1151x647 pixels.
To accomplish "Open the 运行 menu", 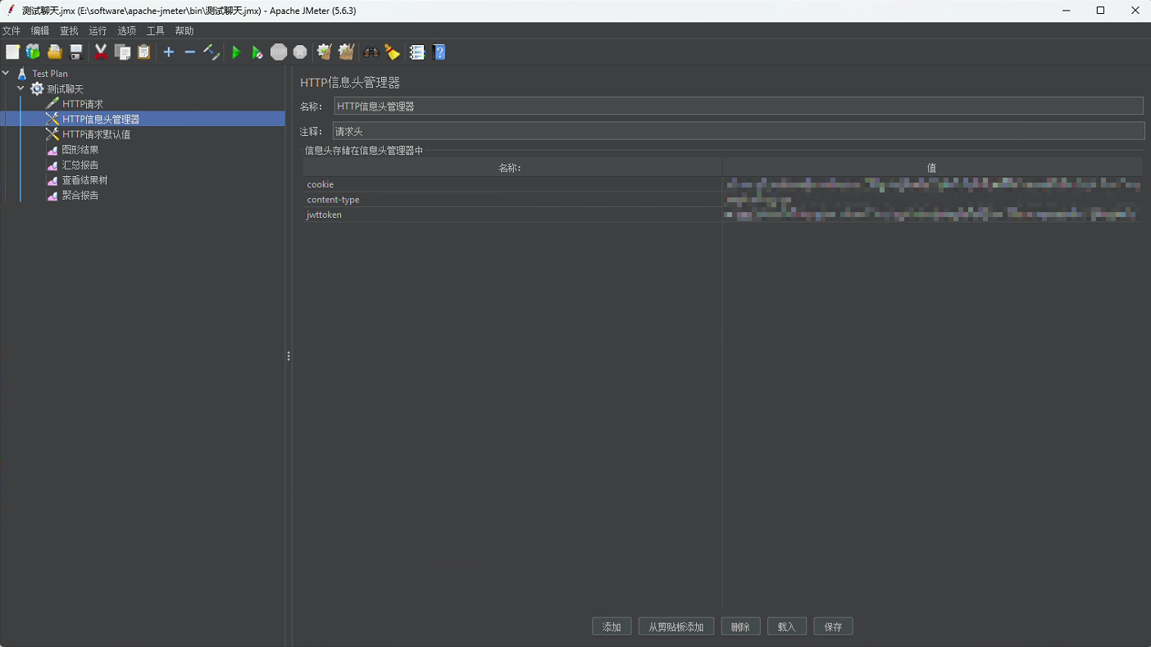I will 98,31.
